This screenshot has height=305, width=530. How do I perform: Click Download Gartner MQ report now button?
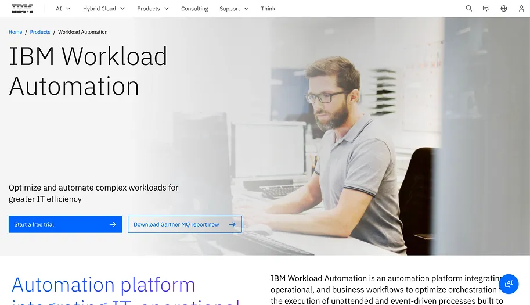(x=185, y=224)
